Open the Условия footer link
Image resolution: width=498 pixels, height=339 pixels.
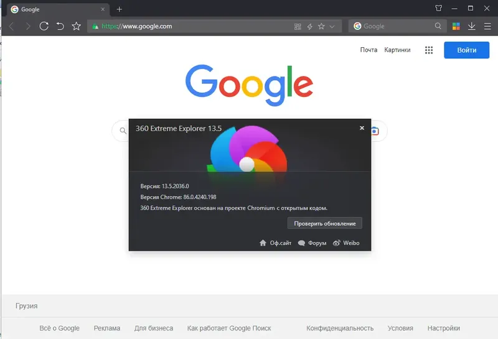click(x=400, y=328)
